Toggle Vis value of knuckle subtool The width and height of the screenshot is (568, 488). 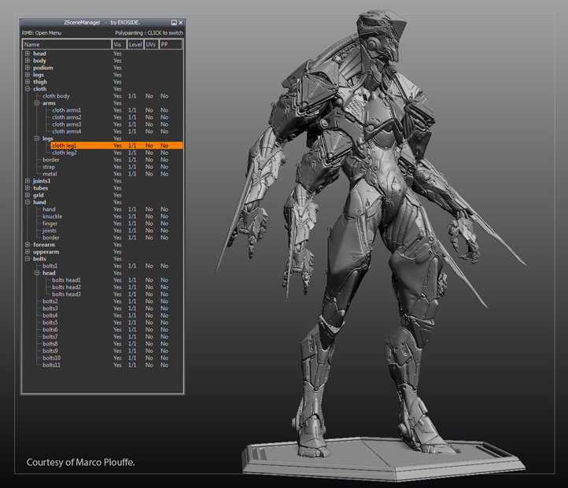pyautogui.click(x=117, y=216)
